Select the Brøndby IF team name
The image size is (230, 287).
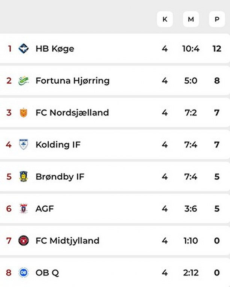click(60, 177)
